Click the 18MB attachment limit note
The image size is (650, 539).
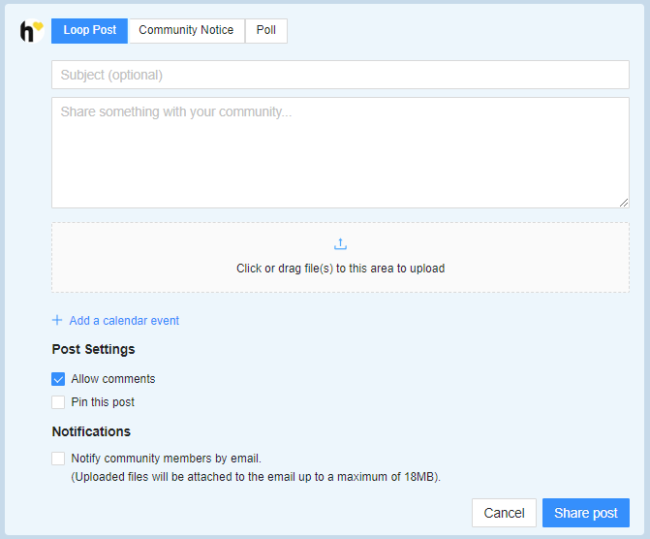pyautogui.click(x=256, y=477)
